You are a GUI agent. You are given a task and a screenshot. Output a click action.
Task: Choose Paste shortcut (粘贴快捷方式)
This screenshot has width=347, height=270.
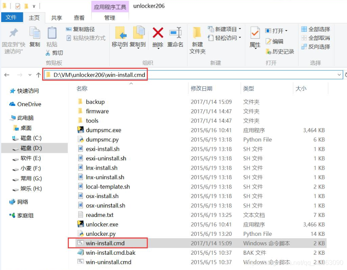click(x=86, y=38)
